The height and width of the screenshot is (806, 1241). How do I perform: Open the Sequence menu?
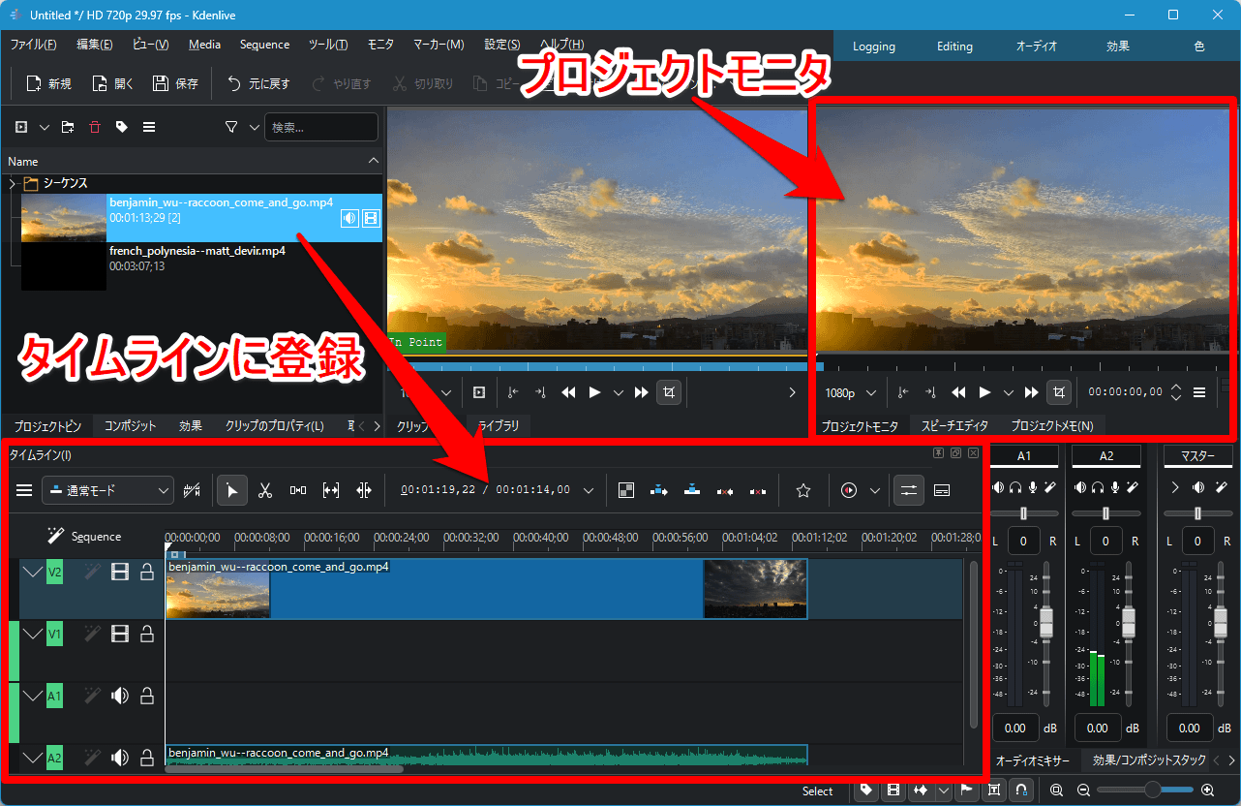(x=264, y=45)
